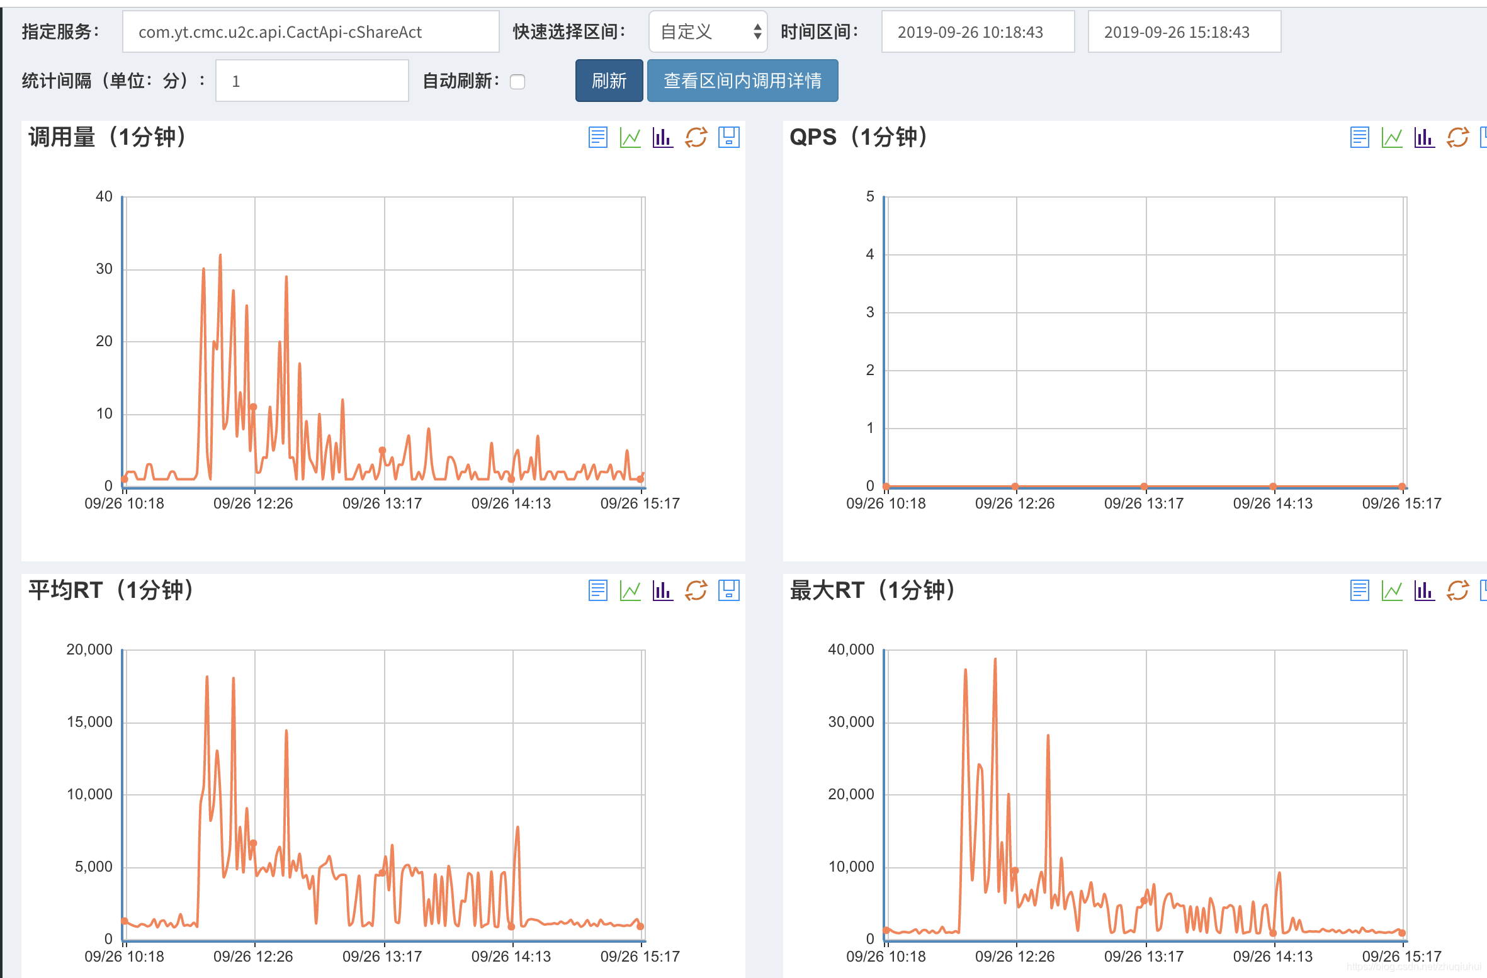Click 查看区间内调用详情 button
This screenshot has width=1487, height=978.
pyautogui.click(x=742, y=81)
